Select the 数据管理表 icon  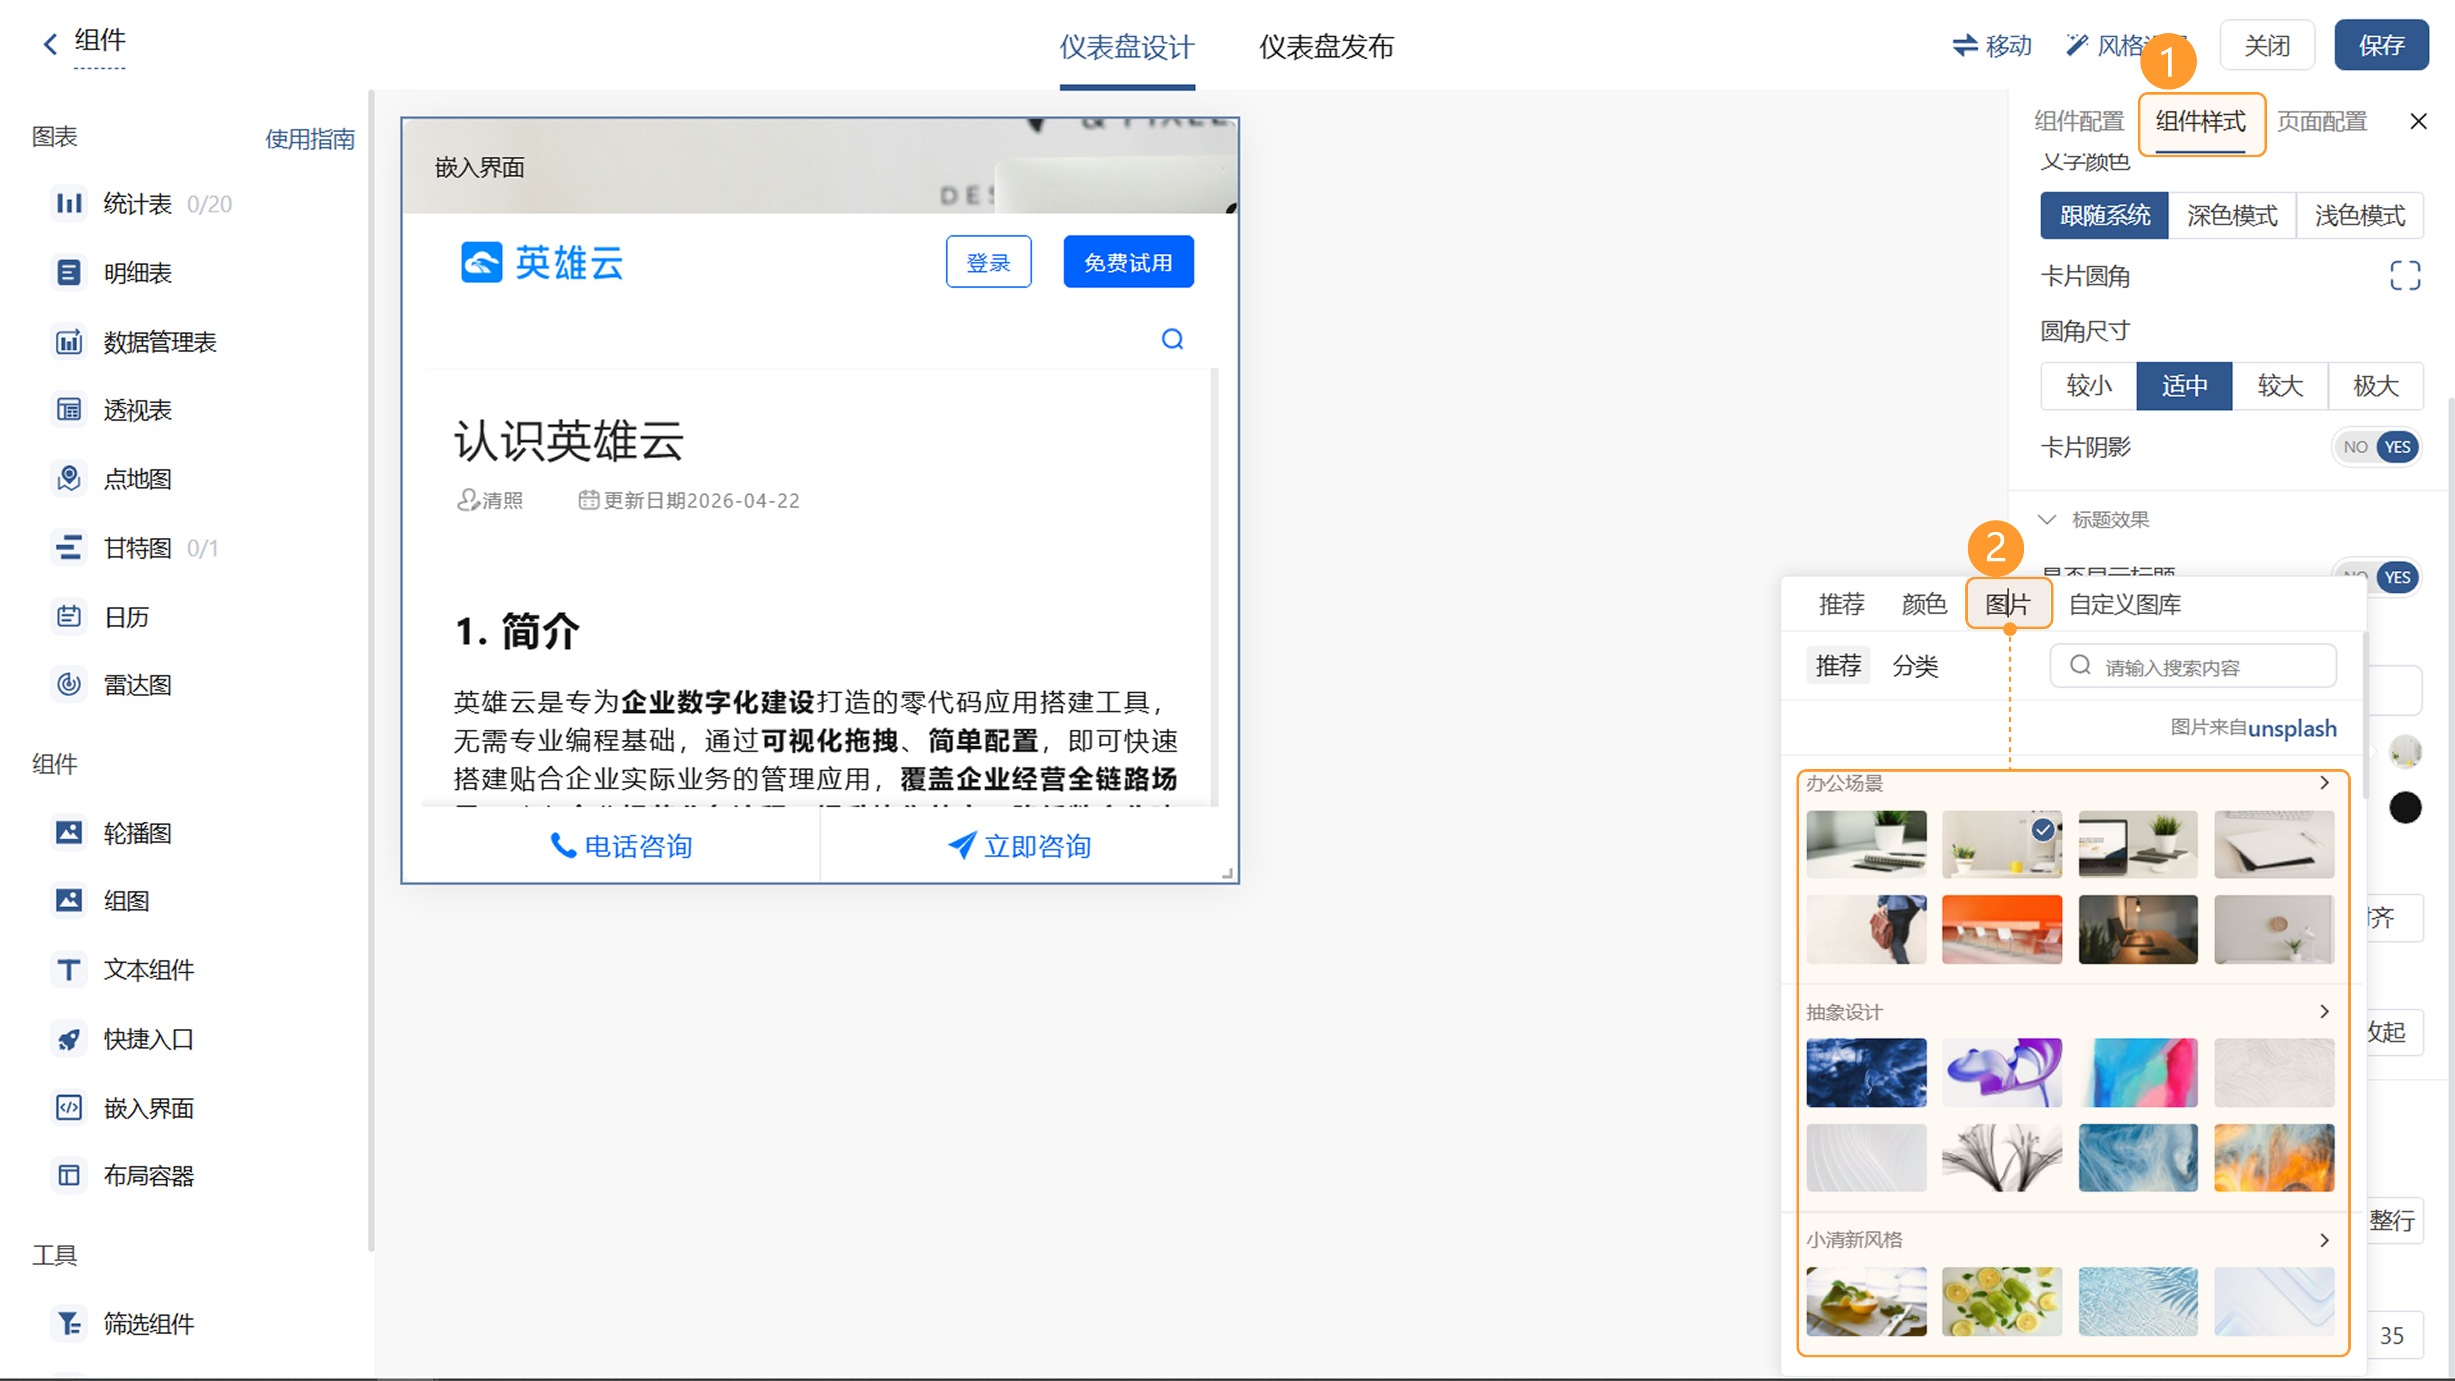pos(68,341)
